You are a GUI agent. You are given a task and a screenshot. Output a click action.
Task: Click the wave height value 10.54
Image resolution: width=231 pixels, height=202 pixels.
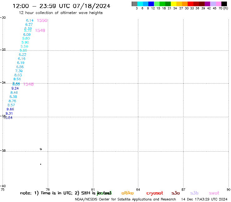(8, 118)
